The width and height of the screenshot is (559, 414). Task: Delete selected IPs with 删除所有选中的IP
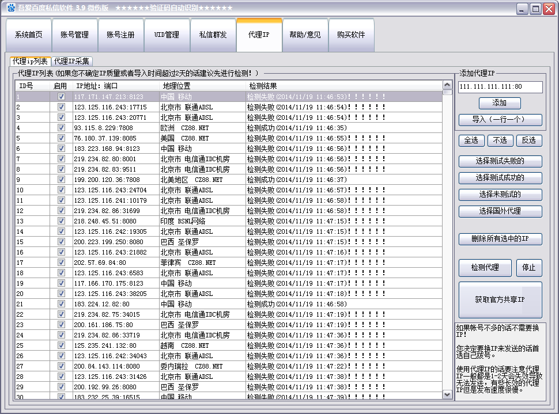(500, 239)
